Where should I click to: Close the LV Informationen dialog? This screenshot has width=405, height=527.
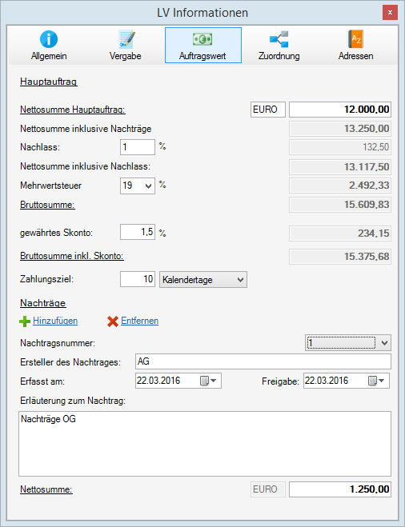click(390, 13)
